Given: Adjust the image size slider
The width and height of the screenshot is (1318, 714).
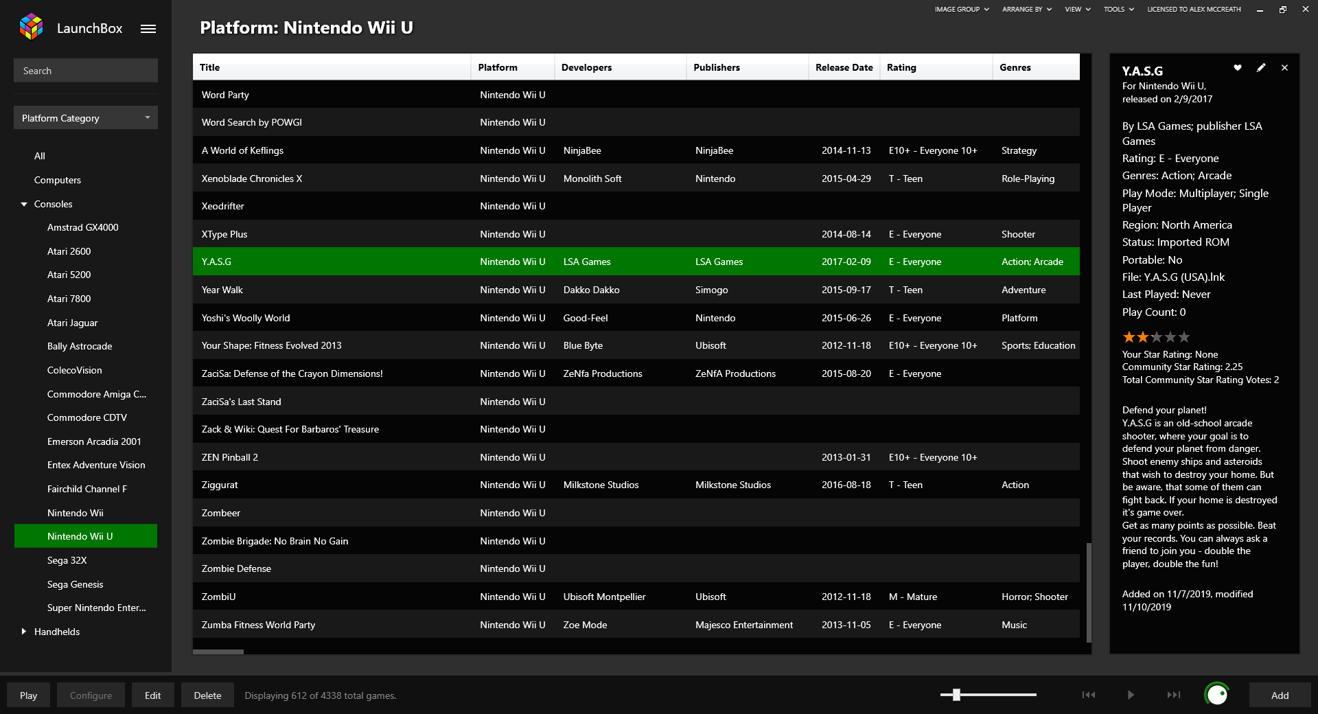Looking at the screenshot, I should (956, 695).
